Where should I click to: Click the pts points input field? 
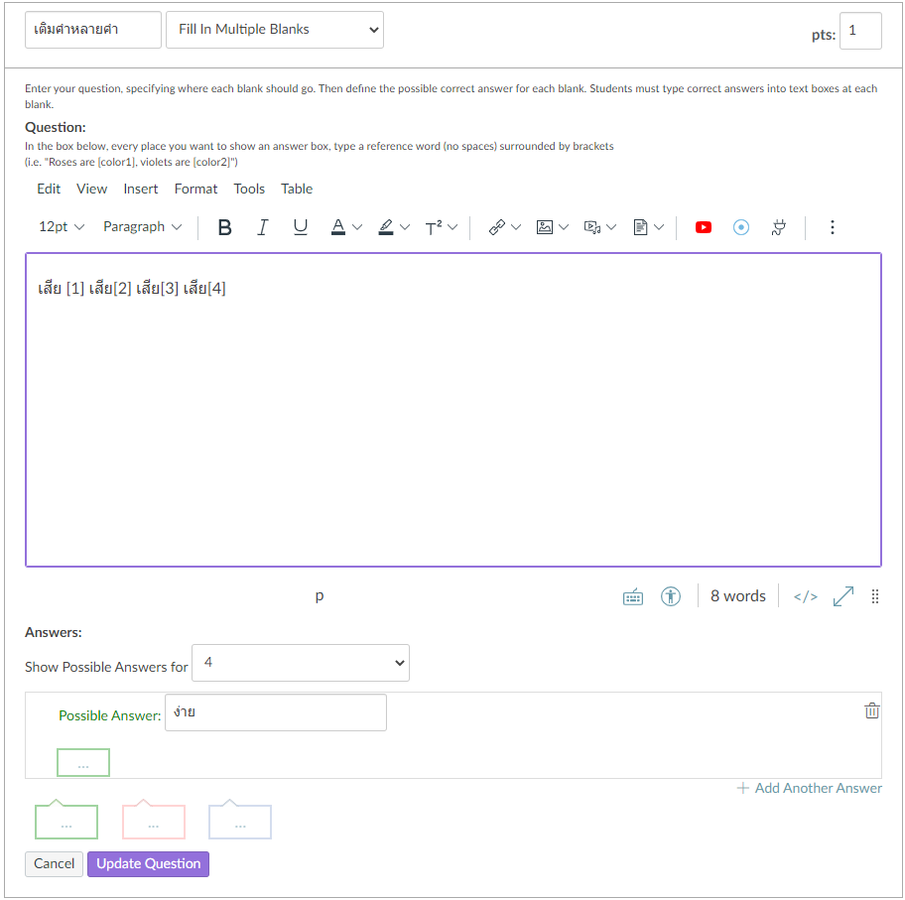tap(859, 31)
